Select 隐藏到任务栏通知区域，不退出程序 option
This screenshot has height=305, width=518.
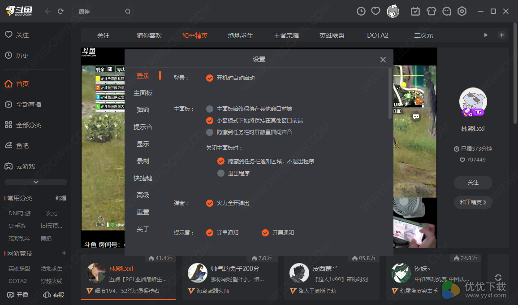click(x=220, y=161)
